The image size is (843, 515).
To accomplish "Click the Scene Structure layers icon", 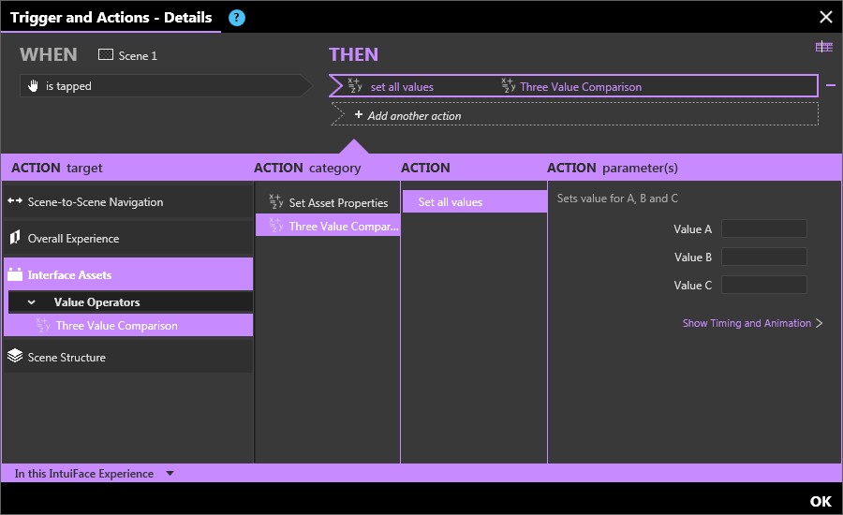I will coord(15,356).
